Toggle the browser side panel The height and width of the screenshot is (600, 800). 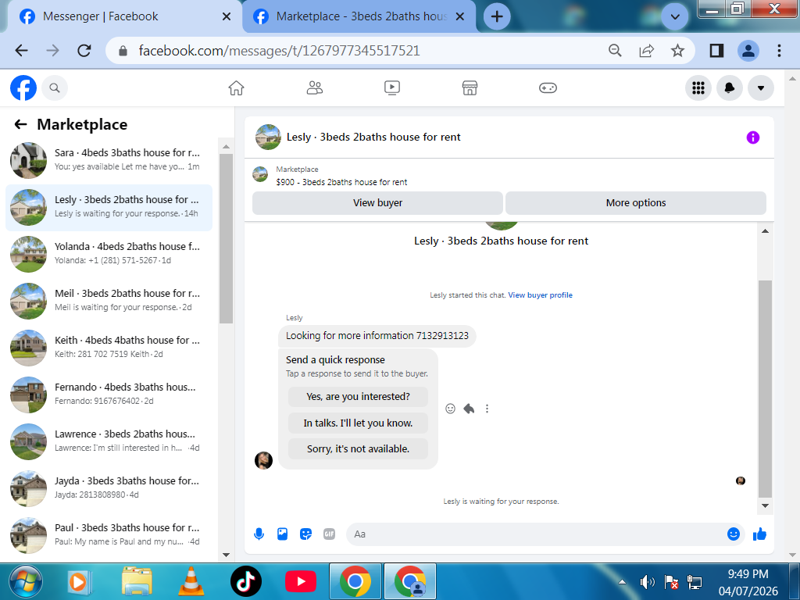[717, 51]
